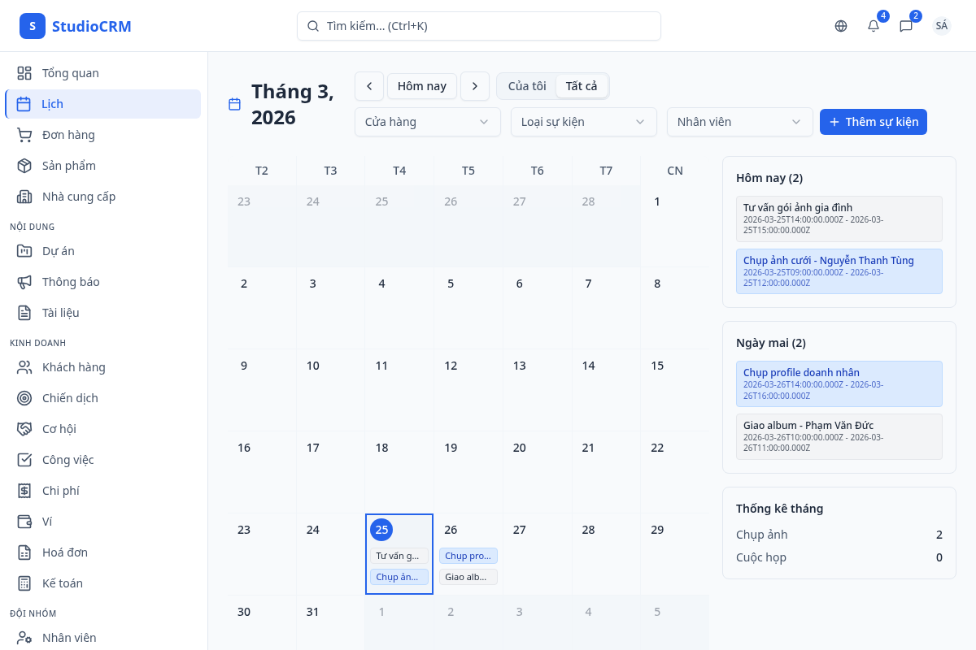
Task: Open the notifications bell icon
Action: [x=874, y=26]
